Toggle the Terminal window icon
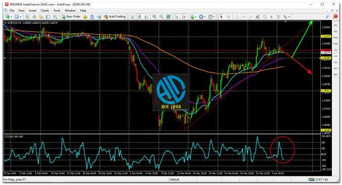This screenshot has width=342, height=185. point(48,17)
